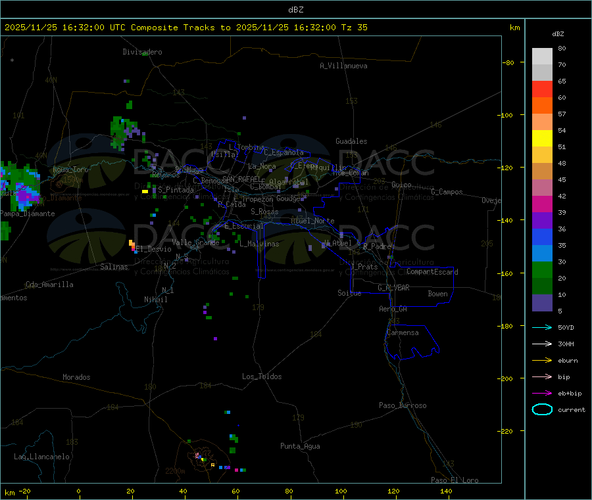The width and height of the screenshot is (592, 500).
Task: Click the Soitue place label
Action: click(349, 293)
